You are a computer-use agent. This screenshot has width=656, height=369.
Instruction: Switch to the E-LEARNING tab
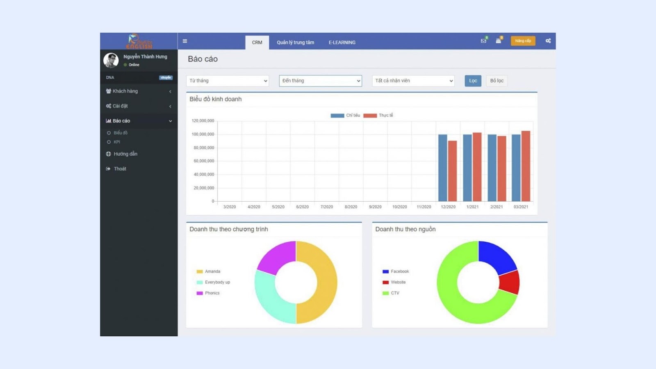click(x=342, y=43)
